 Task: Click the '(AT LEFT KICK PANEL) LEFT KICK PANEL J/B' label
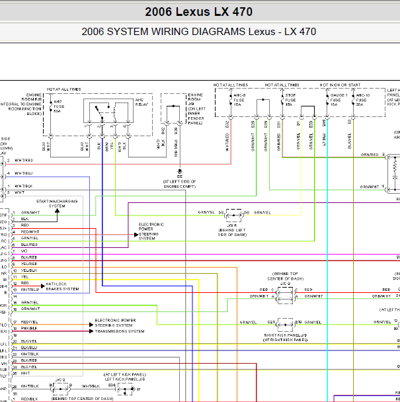point(125,377)
